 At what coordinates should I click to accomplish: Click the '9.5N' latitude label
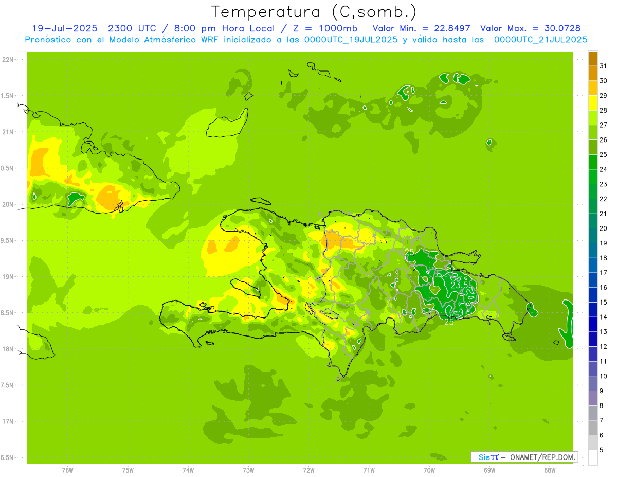click(x=7, y=241)
